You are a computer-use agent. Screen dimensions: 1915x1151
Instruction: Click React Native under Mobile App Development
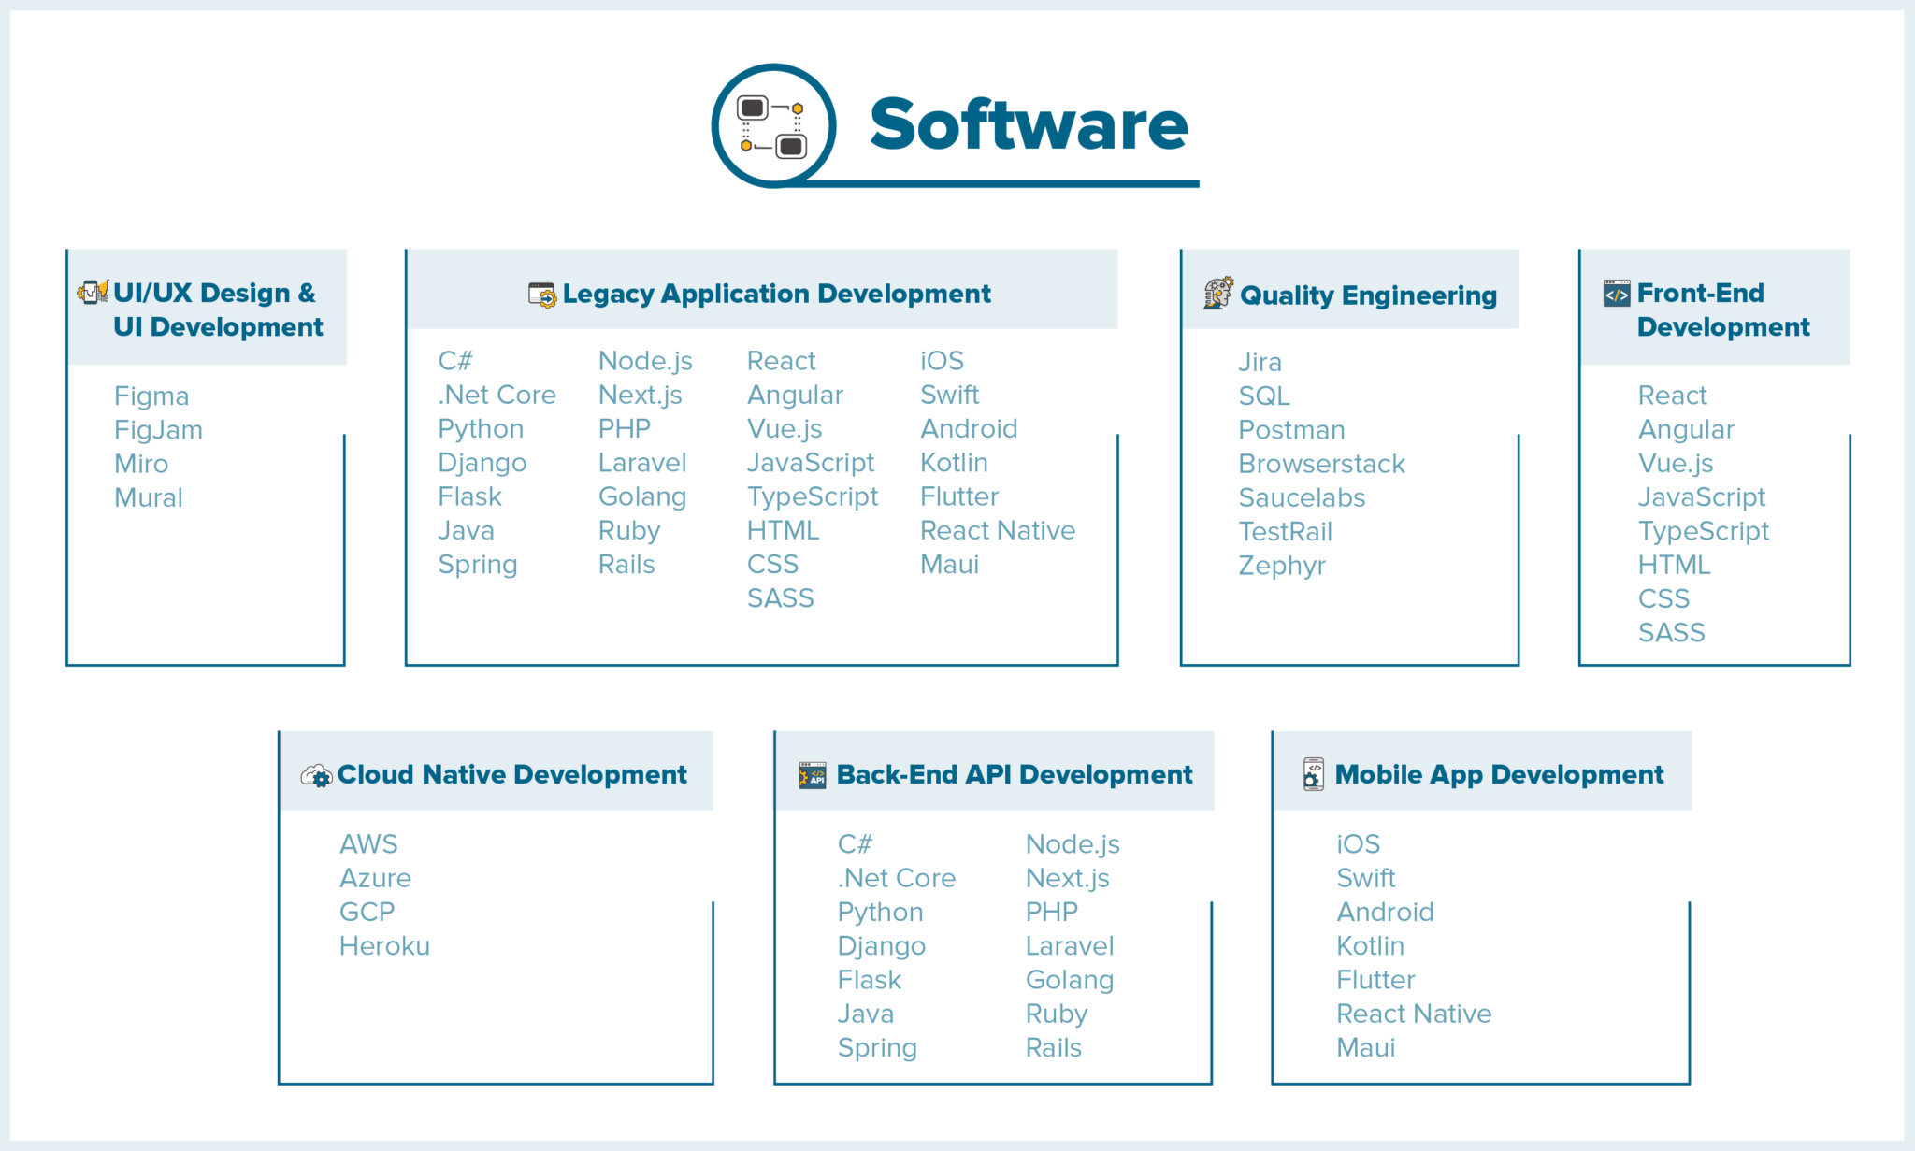click(x=1414, y=1014)
